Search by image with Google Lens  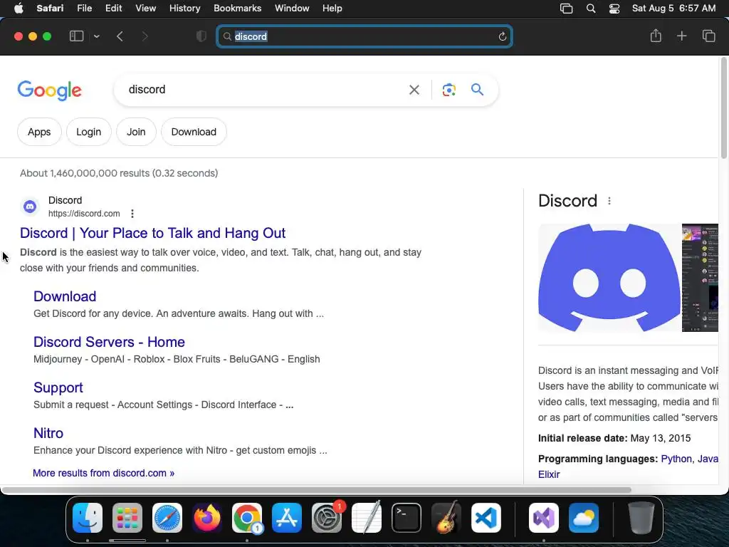(x=449, y=90)
